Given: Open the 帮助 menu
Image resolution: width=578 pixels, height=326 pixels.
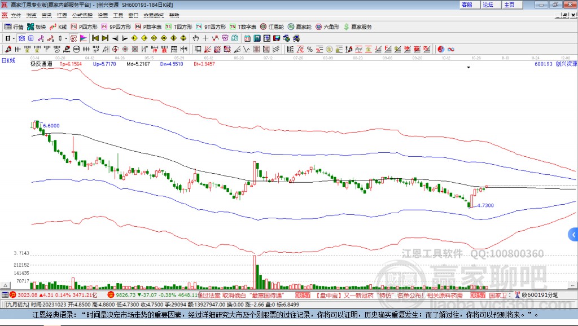Looking at the screenshot, I should pos(174,15).
